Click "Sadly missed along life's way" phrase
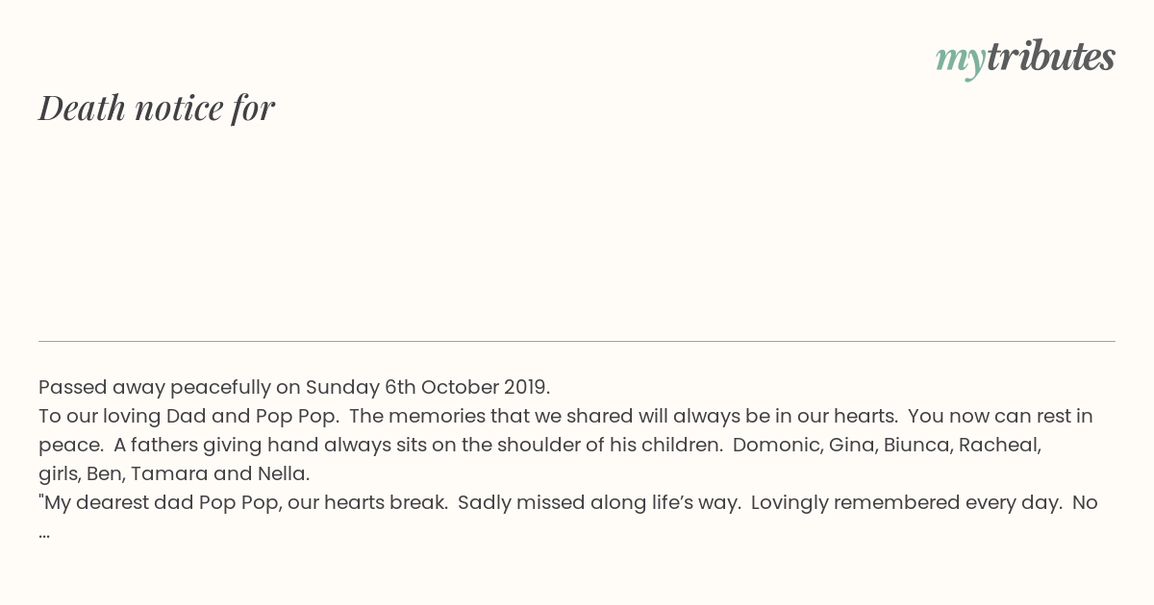This screenshot has width=1154, height=605. [x=599, y=502]
